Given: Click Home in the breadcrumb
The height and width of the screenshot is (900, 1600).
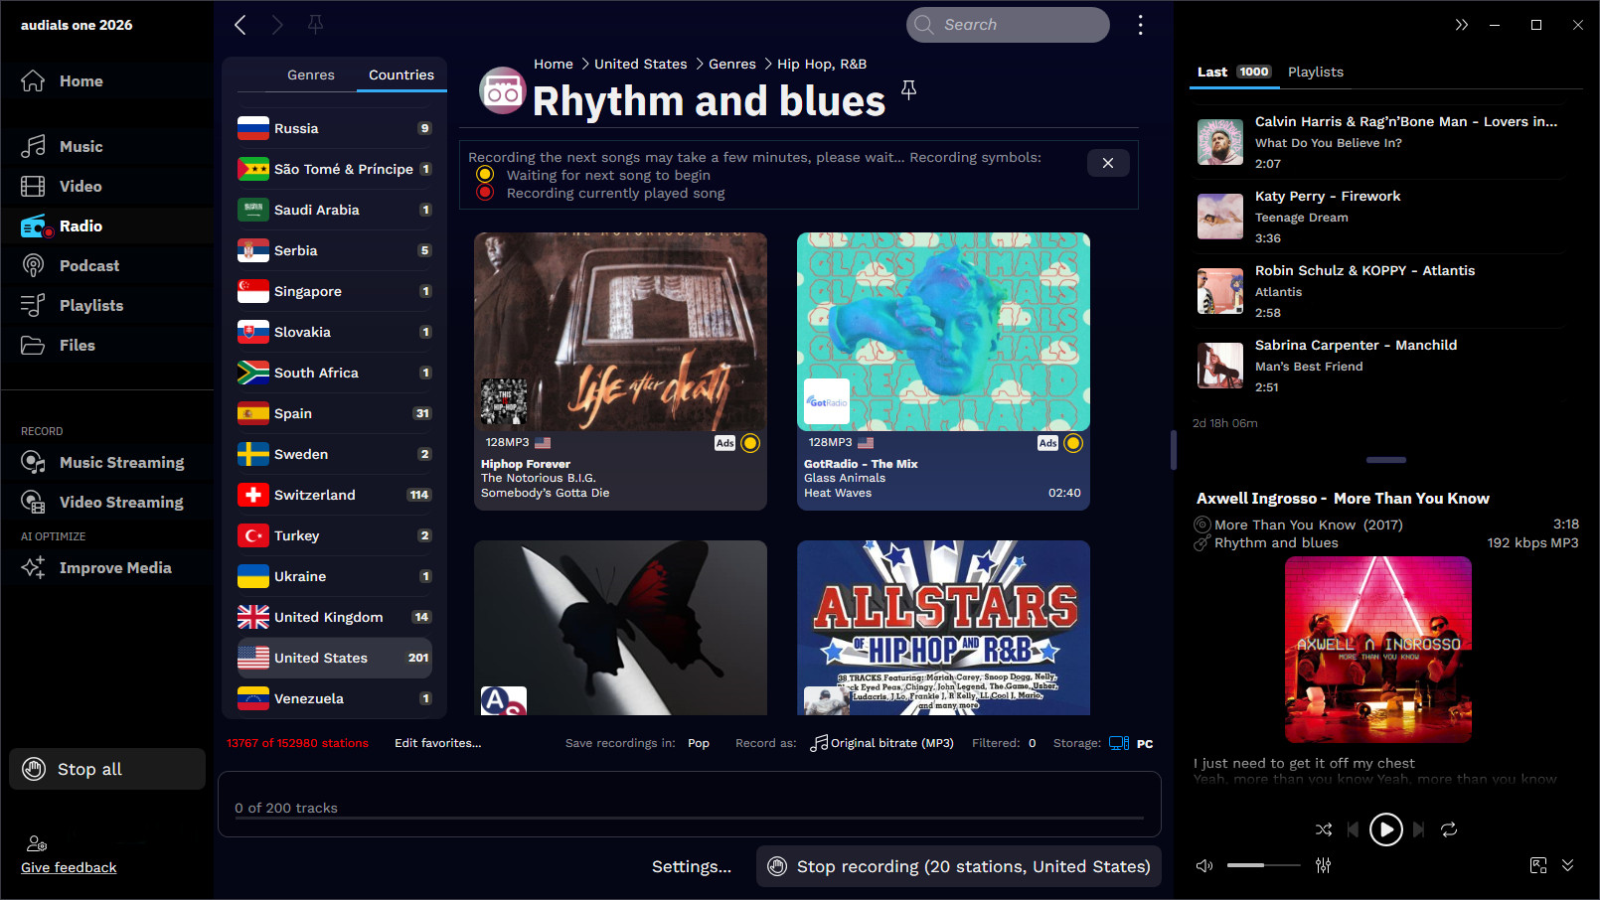Looking at the screenshot, I should [554, 64].
